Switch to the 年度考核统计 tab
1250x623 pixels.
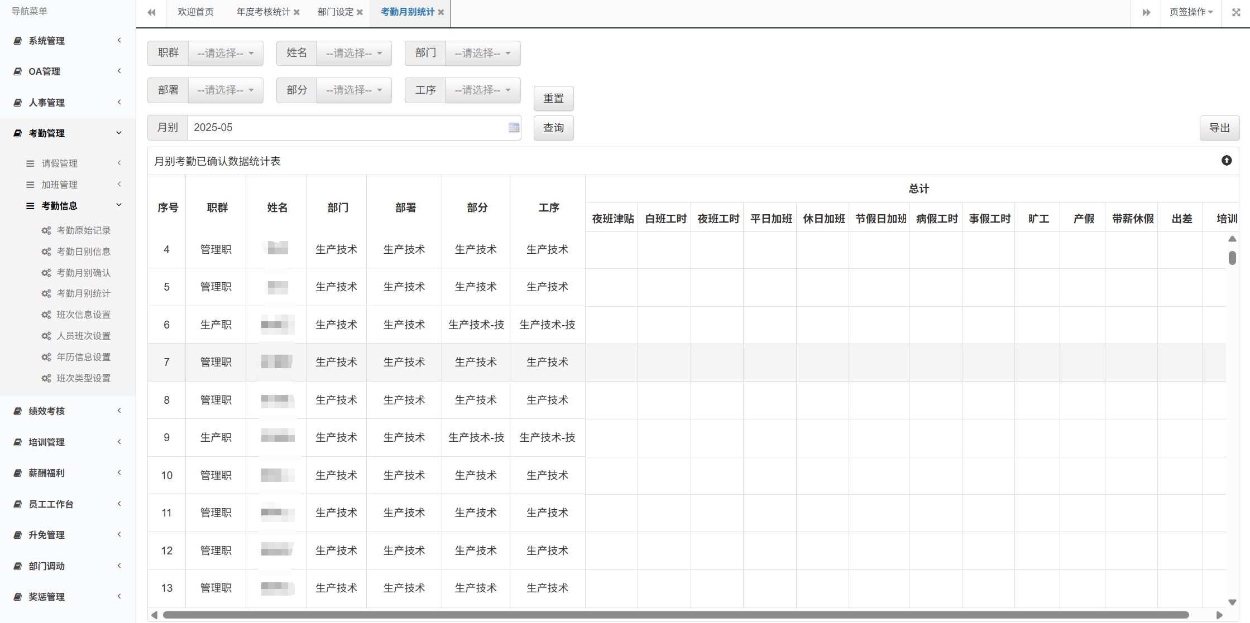(263, 12)
